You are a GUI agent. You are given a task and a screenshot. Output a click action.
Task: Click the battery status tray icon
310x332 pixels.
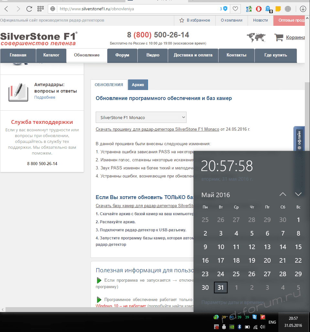click(x=247, y=327)
